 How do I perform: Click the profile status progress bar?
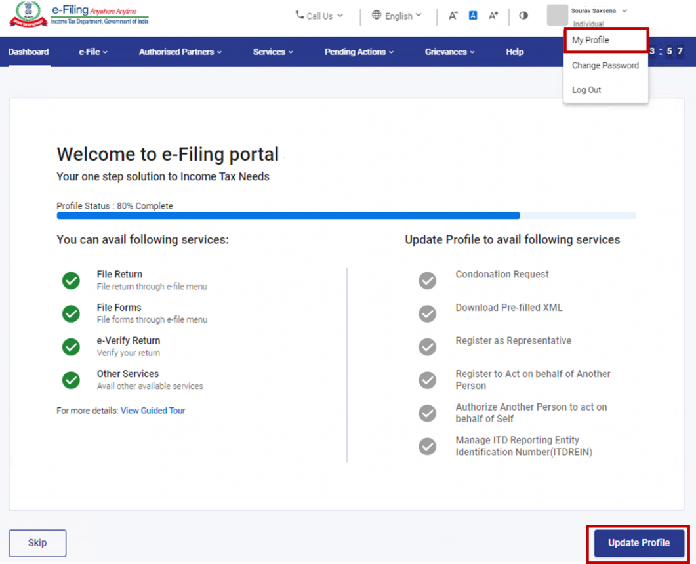[346, 215]
